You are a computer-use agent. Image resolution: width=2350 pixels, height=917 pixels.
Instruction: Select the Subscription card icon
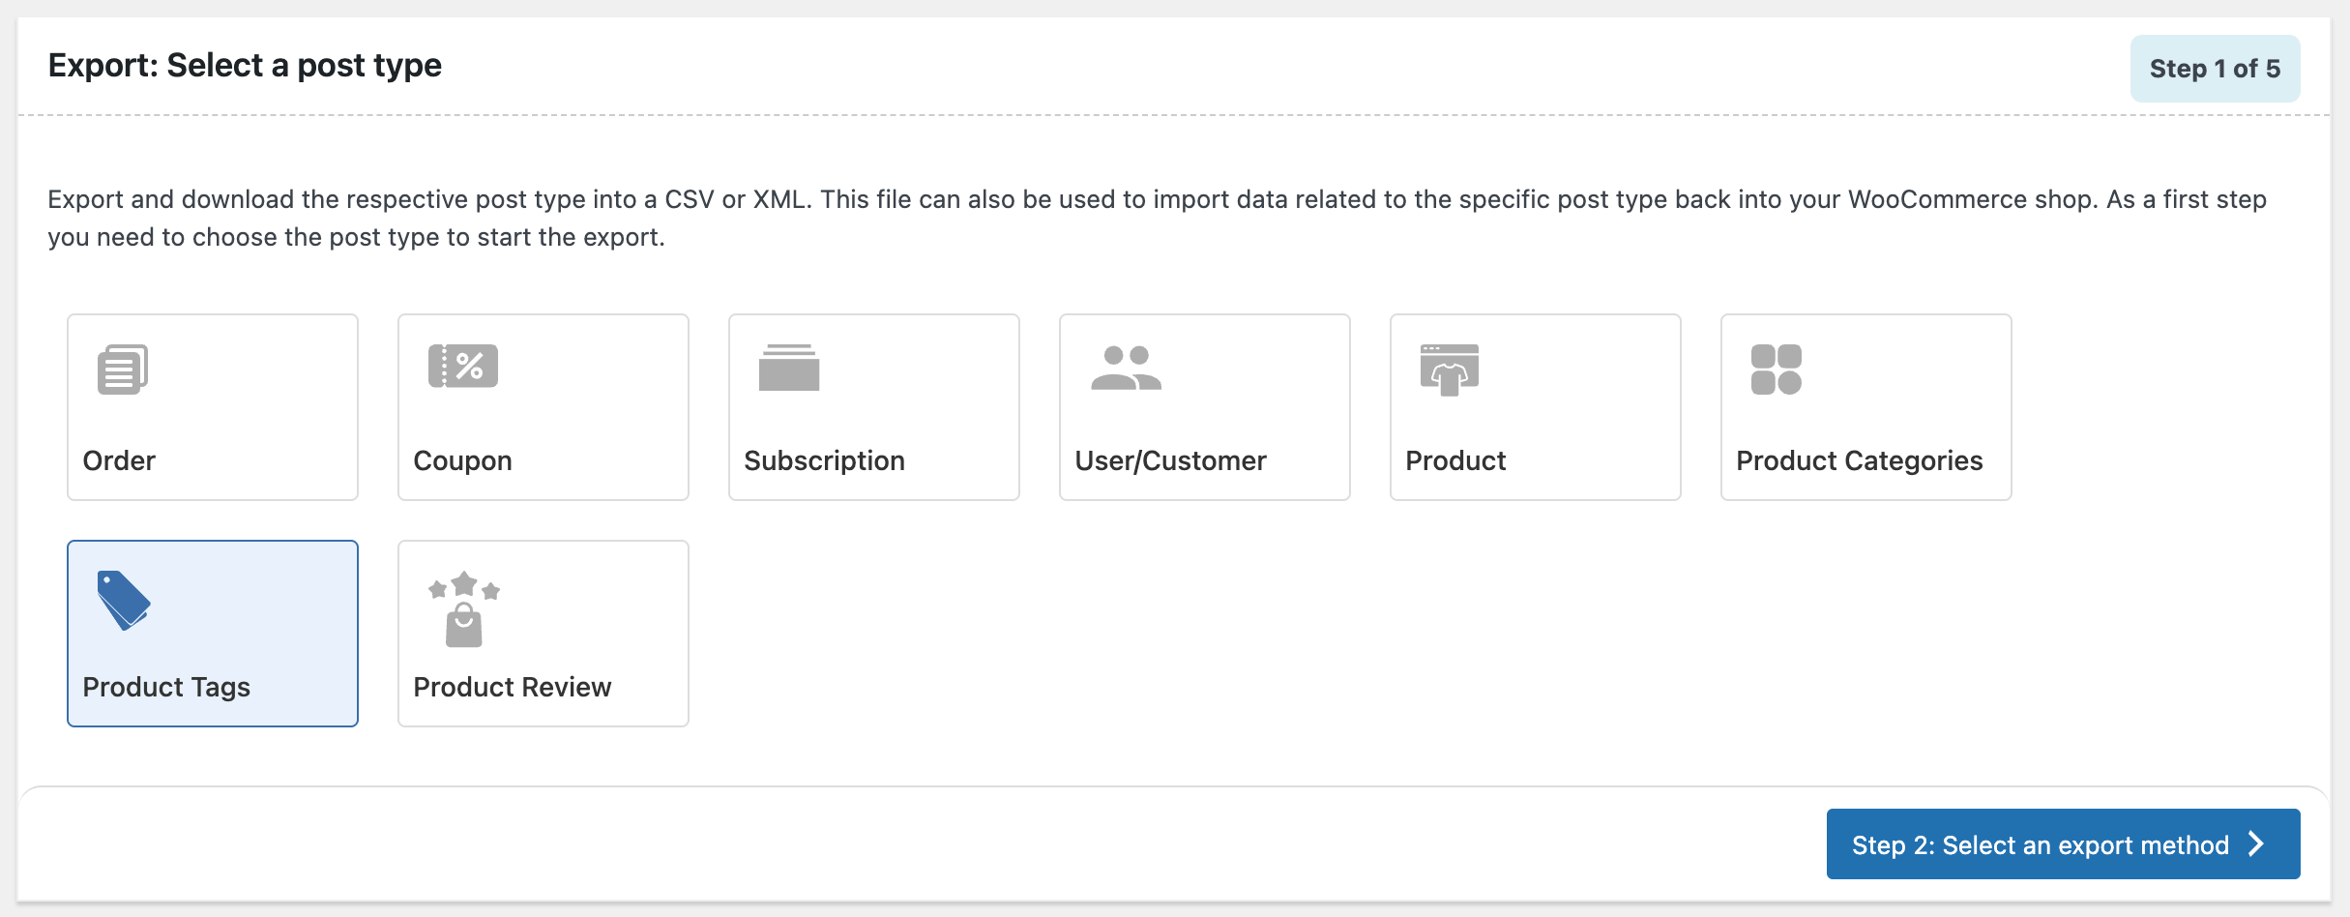click(x=787, y=367)
